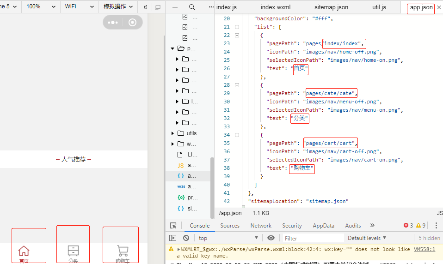Select the highlighted app.json a... file row

pos(188,176)
